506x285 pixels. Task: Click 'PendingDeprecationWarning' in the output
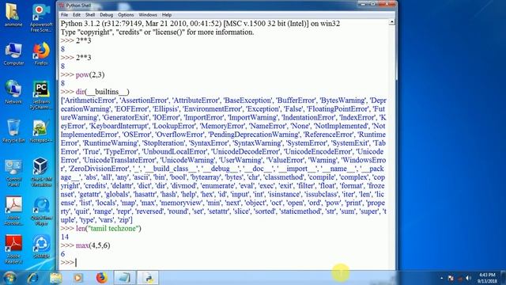tap(254, 135)
